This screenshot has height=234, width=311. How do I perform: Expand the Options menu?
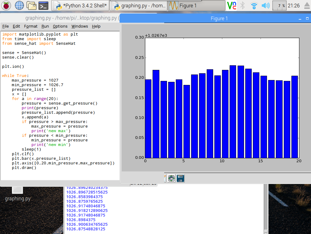click(60, 26)
